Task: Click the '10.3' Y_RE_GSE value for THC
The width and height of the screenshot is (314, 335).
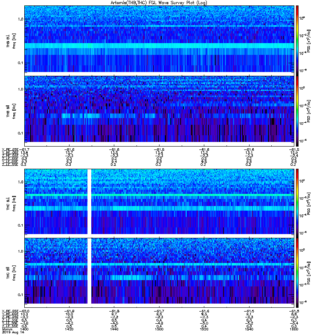Action: [24, 314]
